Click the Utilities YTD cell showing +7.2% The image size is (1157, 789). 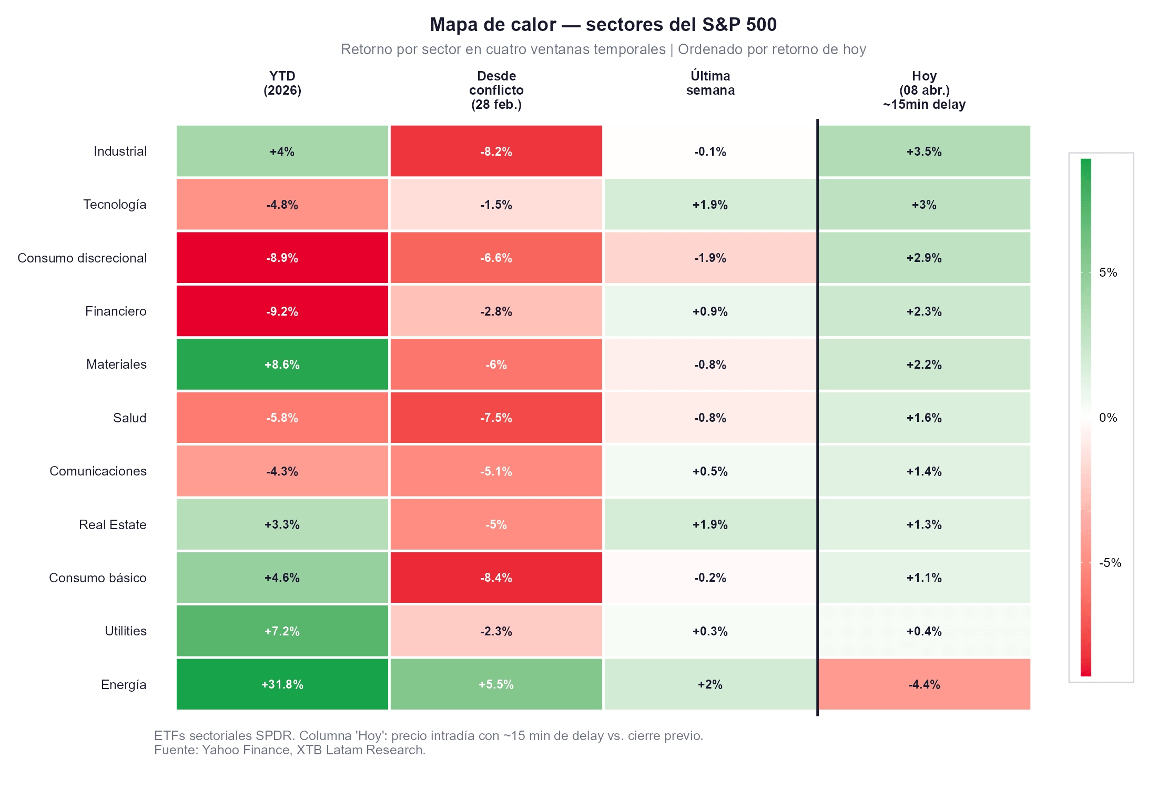click(x=282, y=631)
